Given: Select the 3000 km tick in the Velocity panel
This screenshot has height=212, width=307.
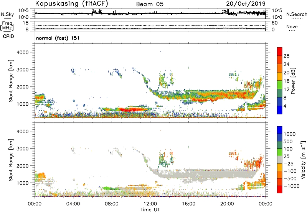Looking at the screenshot, I should point(23,148).
